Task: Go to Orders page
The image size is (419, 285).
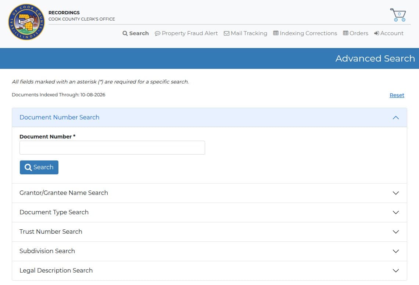Action: [355, 33]
